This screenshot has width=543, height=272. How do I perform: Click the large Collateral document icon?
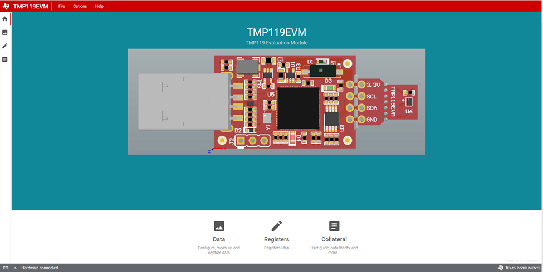point(334,226)
